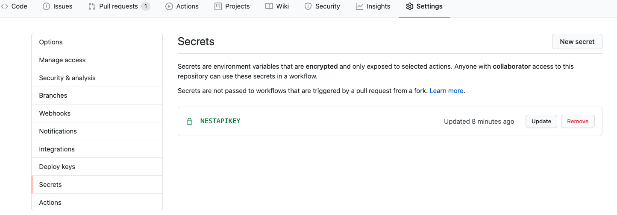This screenshot has height=215, width=617.
Task: Open the Pull requests tab
Action: pos(118,6)
